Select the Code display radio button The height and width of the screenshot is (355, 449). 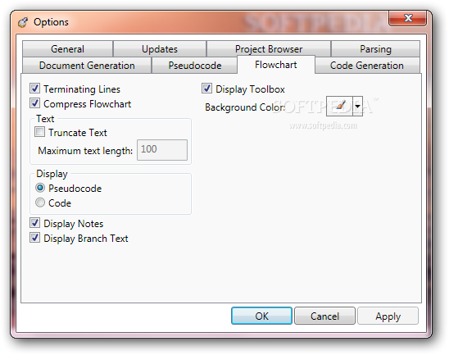coord(40,203)
